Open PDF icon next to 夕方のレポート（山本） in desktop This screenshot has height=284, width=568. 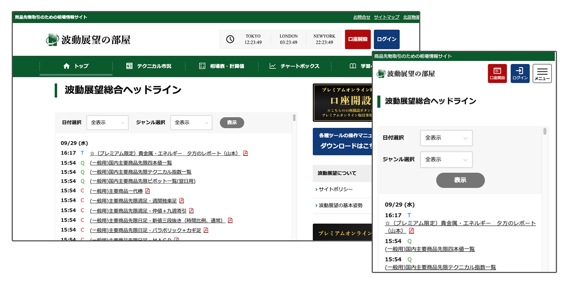(245, 153)
